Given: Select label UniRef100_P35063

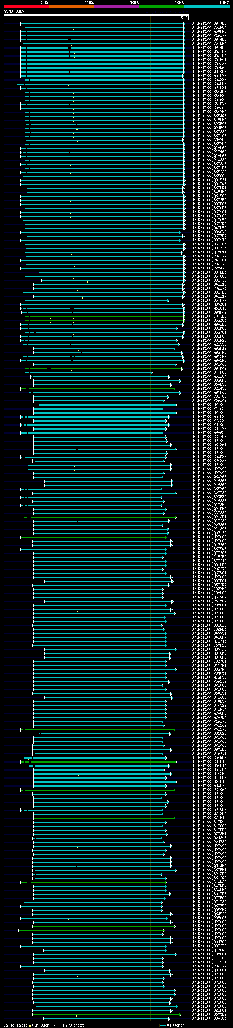Looking at the screenshot, I should pos(209,424).
